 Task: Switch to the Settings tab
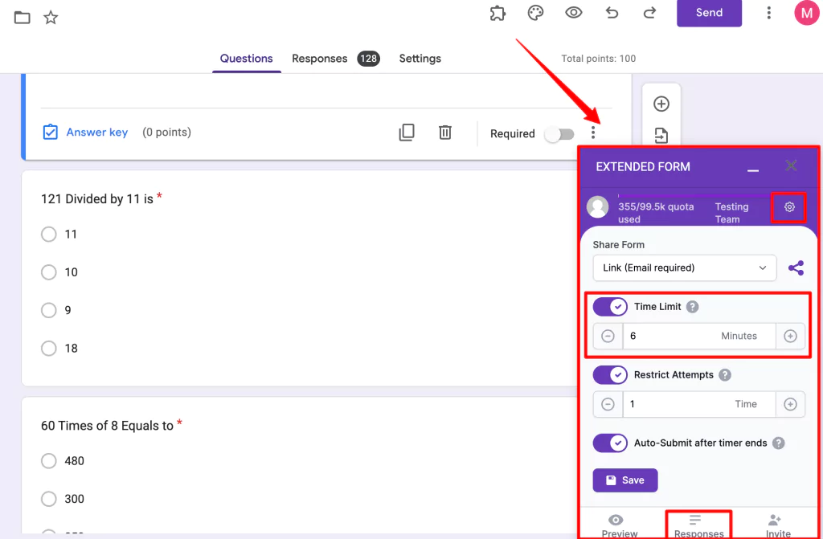pyautogui.click(x=420, y=58)
